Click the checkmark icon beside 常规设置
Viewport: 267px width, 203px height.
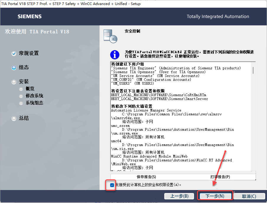click(x=14, y=53)
